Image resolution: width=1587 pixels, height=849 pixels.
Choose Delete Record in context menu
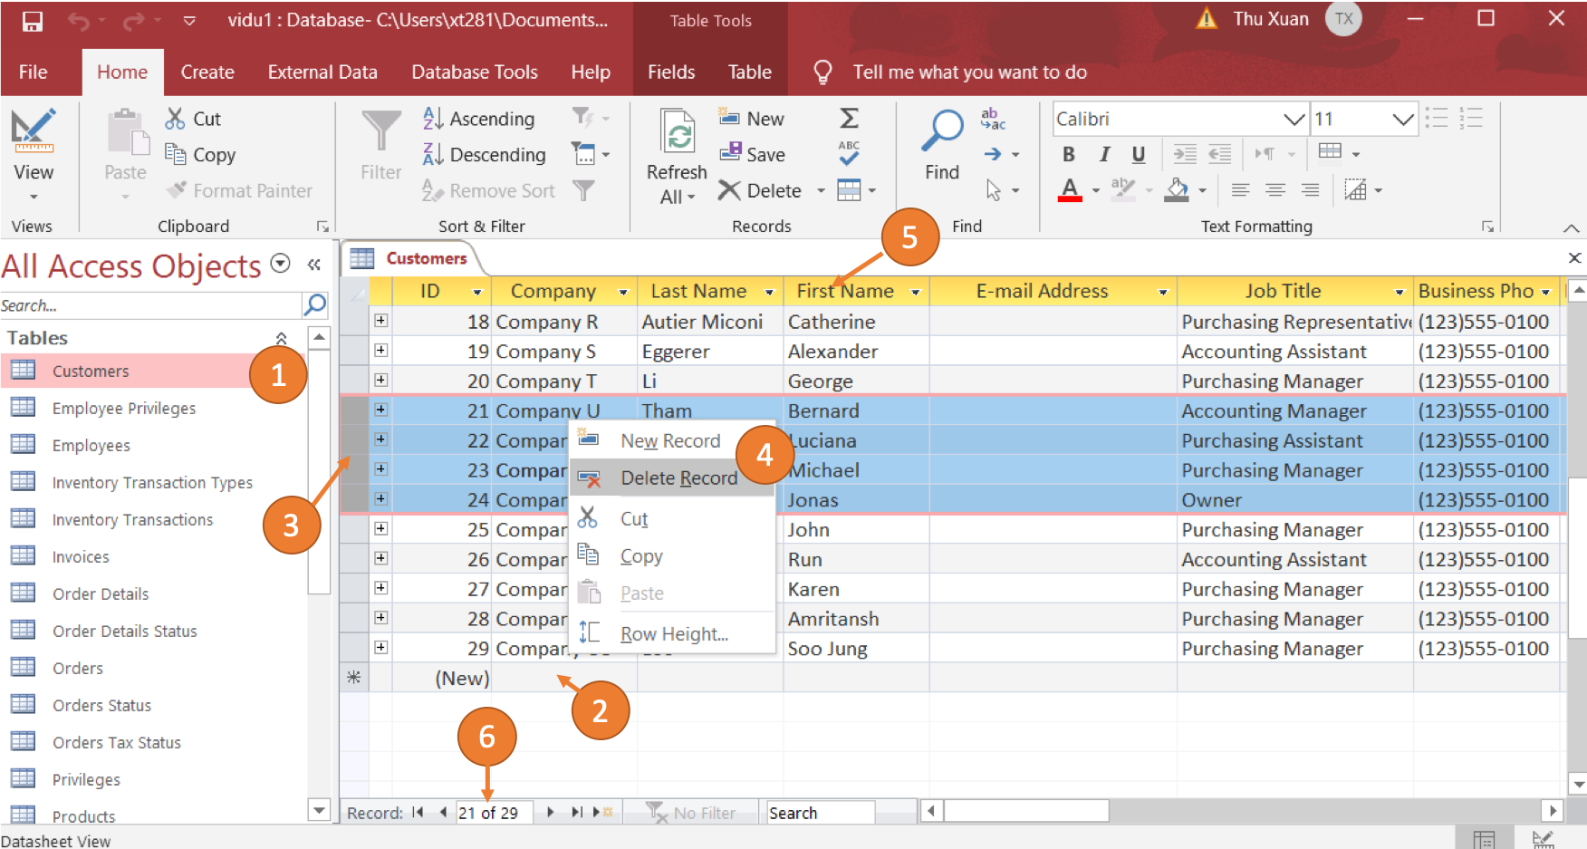point(671,478)
